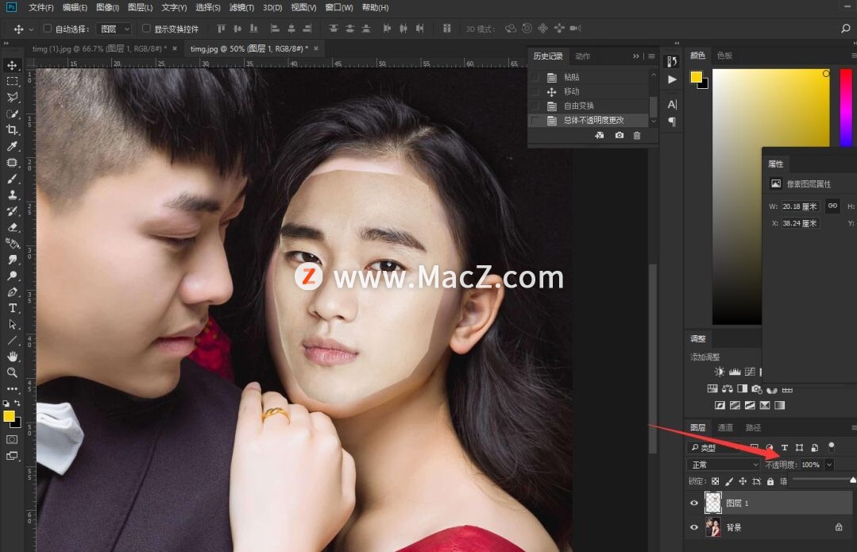Select the Crop tool
The image size is (857, 552).
[x=12, y=130]
